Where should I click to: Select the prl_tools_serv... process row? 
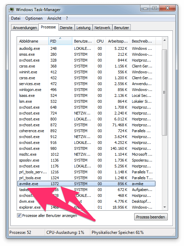coord(86,172)
